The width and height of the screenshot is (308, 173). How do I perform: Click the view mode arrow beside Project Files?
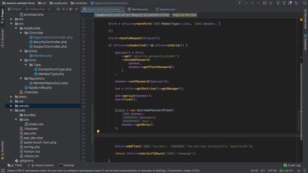pyautogui.click(x=49, y=9)
